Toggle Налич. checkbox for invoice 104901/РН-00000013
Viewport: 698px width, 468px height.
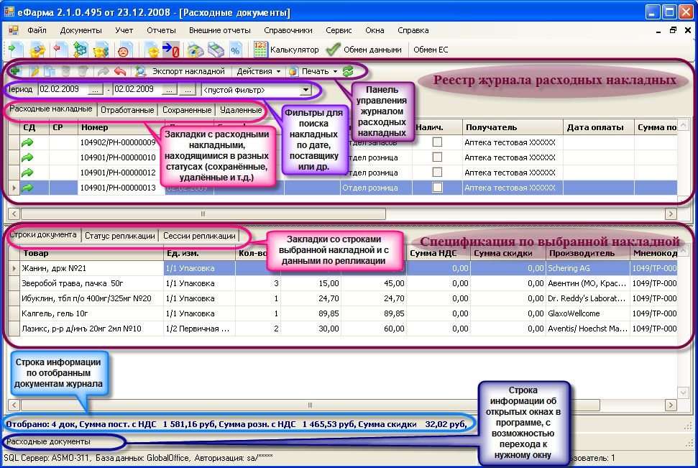438,188
